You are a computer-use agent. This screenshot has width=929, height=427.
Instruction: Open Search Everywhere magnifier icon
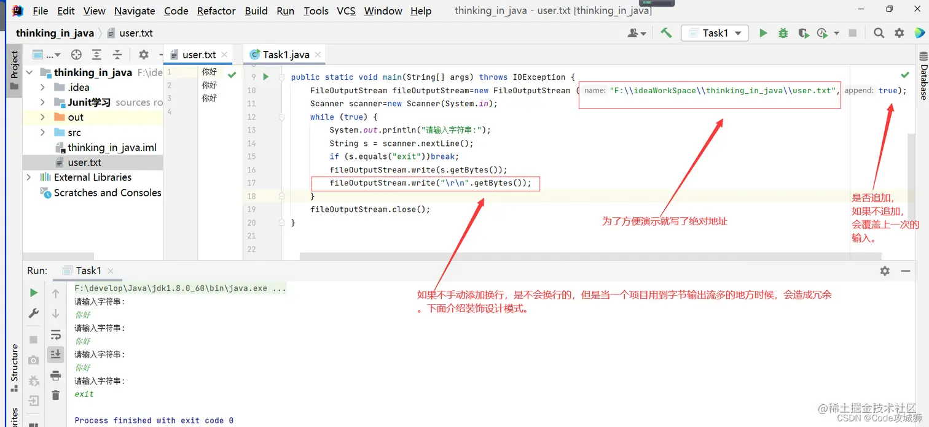pyautogui.click(x=879, y=33)
